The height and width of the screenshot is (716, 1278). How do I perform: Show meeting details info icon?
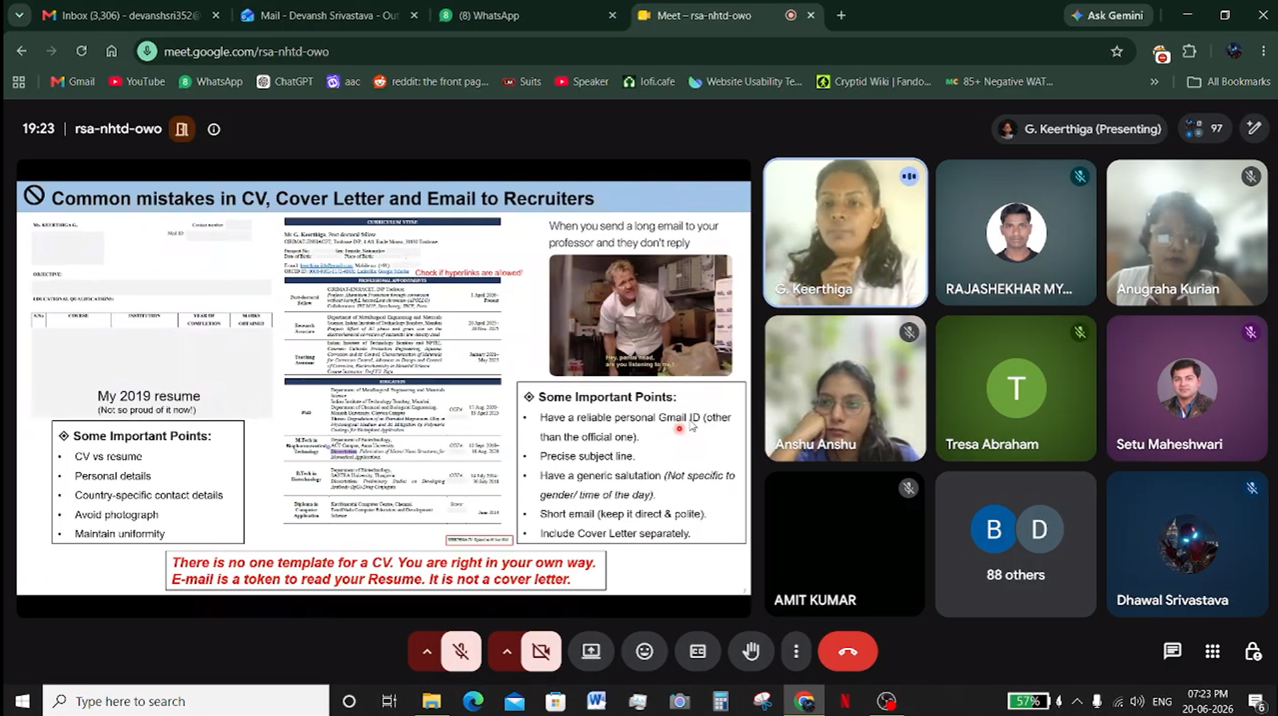pos(214,129)
